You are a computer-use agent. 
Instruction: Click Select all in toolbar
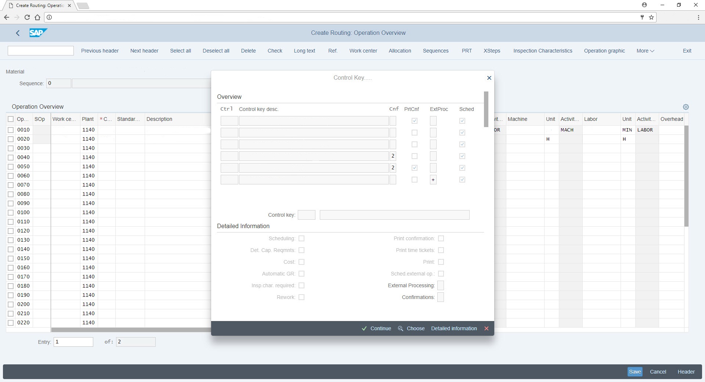[180, 51]
